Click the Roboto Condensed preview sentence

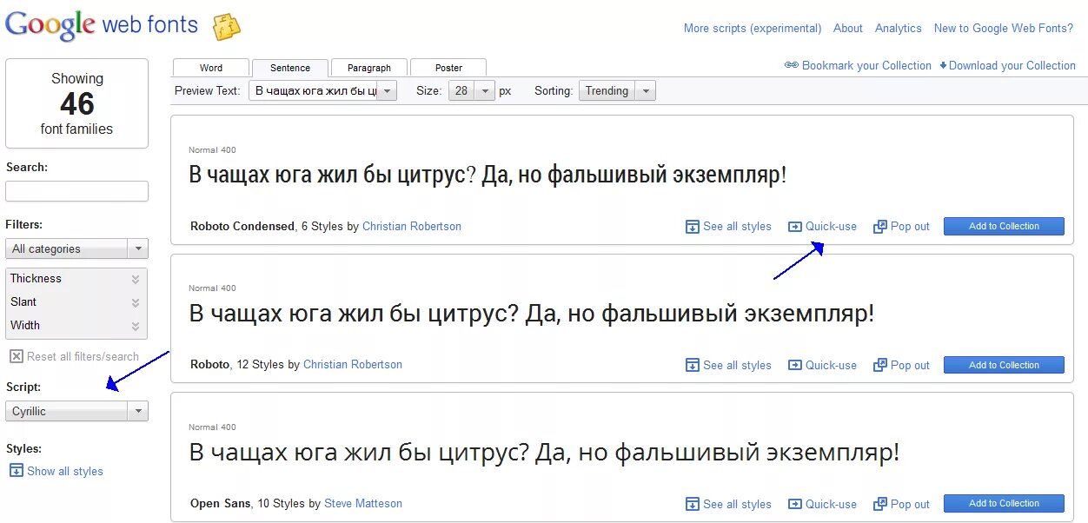click(488, 175)
